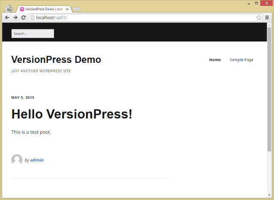
Task: Open the post dated MAY 5, 2015
Action: (23, 97)
